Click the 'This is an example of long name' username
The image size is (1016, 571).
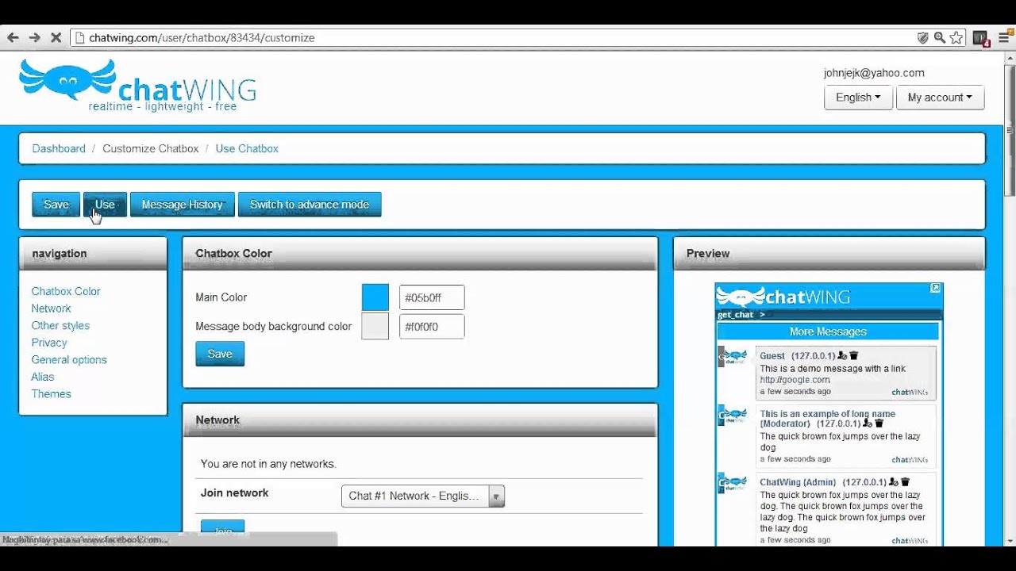[x=827, y=414]
